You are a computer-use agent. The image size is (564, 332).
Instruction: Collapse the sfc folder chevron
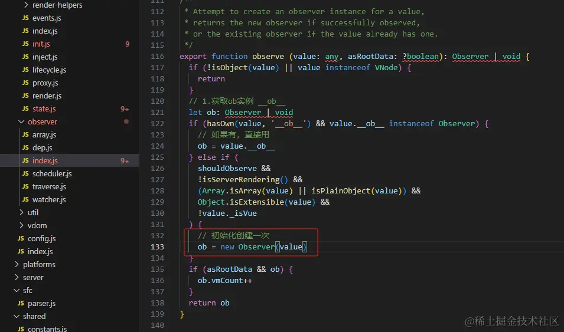(17, 290)
